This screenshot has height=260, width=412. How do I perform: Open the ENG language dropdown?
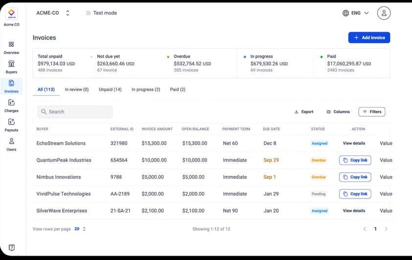[x=356, y=13]
